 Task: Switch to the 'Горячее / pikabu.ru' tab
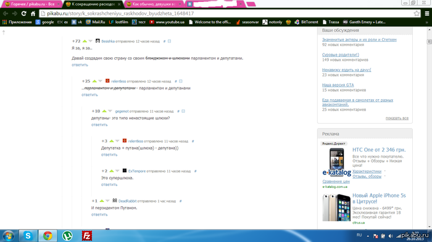(x=31, y=4)
